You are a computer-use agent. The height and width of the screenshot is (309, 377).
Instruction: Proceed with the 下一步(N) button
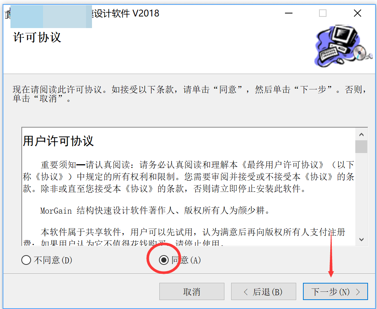click(335, 291)
